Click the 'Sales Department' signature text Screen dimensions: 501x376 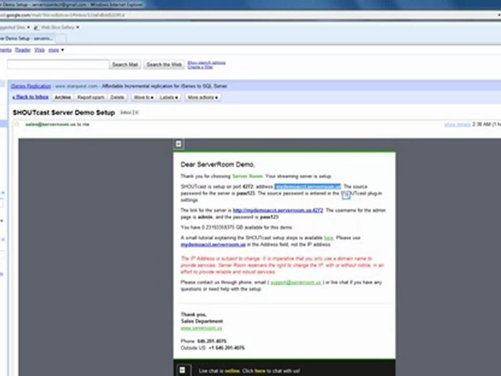(x=201, y=321)
